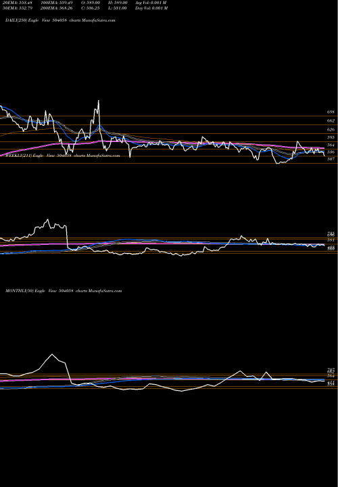This screenshot has width=338, height=487.
Task: Click the DAILY(250) chart title
Action: click(60, 20)
